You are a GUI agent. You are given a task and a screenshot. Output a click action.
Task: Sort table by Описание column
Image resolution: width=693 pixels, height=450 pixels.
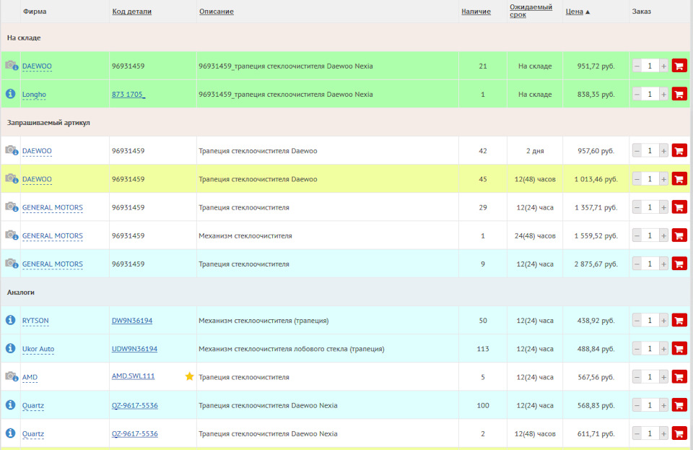pos(216,12)
